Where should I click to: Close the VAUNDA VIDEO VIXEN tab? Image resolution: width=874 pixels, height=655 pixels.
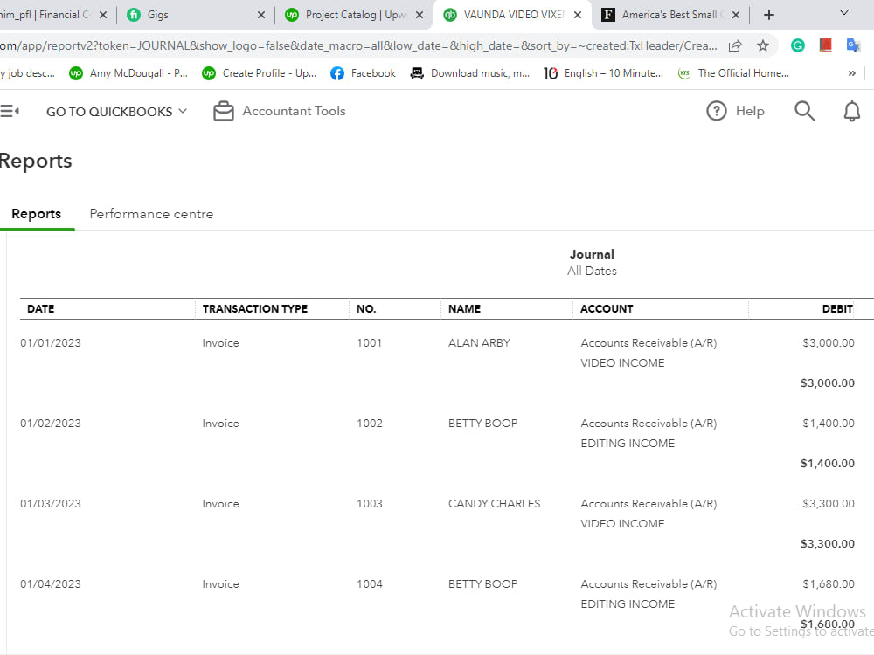(x=578, y=15)
